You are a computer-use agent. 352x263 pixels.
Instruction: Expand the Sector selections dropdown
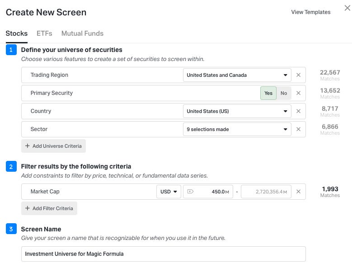pos(237,129)
